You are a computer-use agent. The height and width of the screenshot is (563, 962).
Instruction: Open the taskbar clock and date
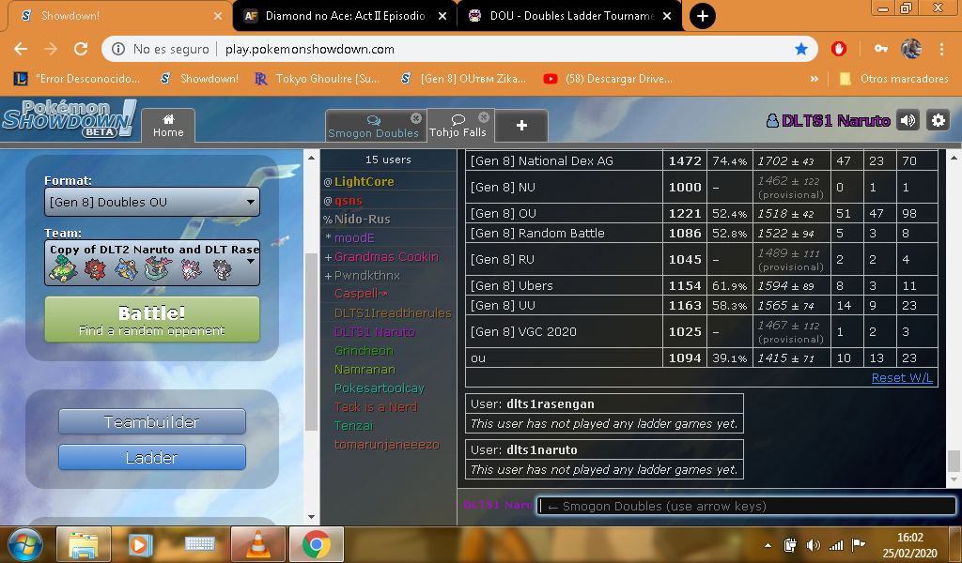click(909, 545)
